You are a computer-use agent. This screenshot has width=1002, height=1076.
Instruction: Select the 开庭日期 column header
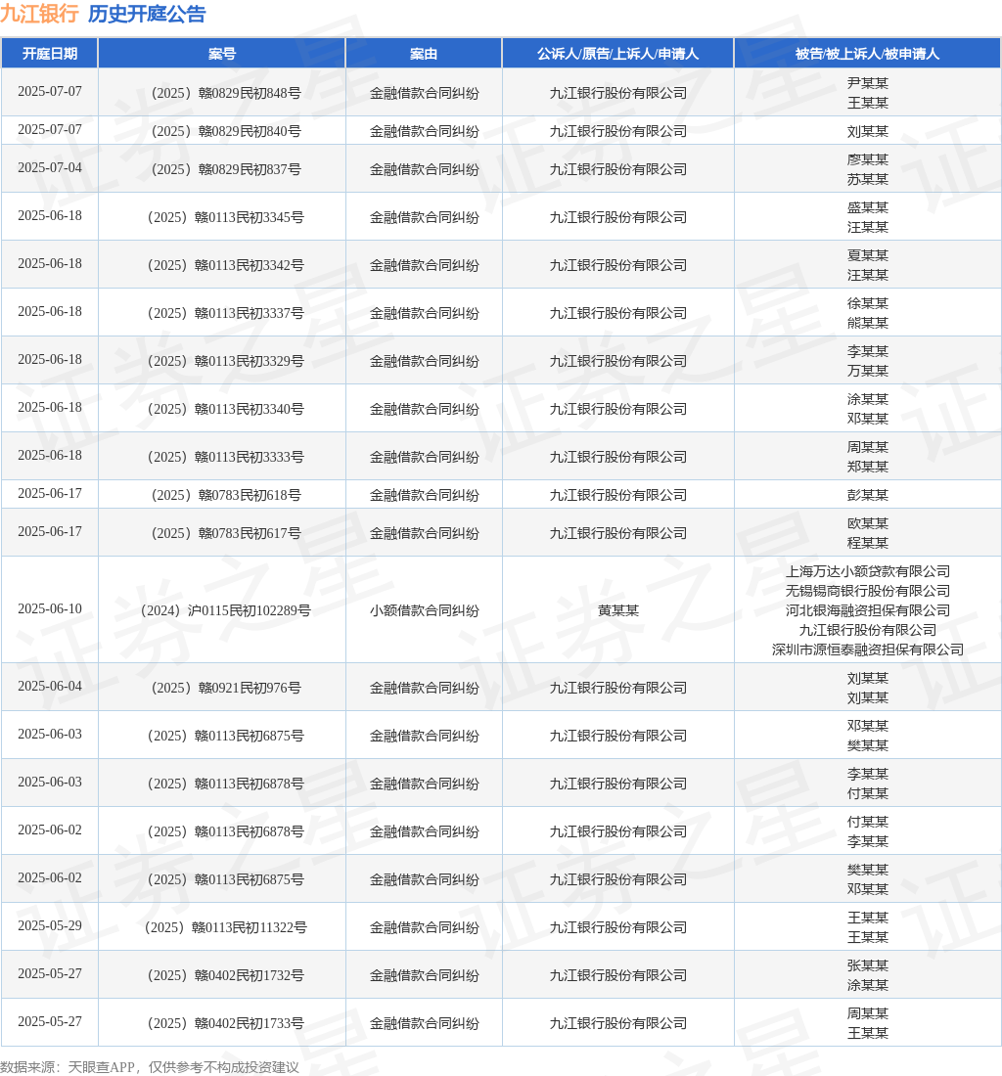(x=49, y=54)
